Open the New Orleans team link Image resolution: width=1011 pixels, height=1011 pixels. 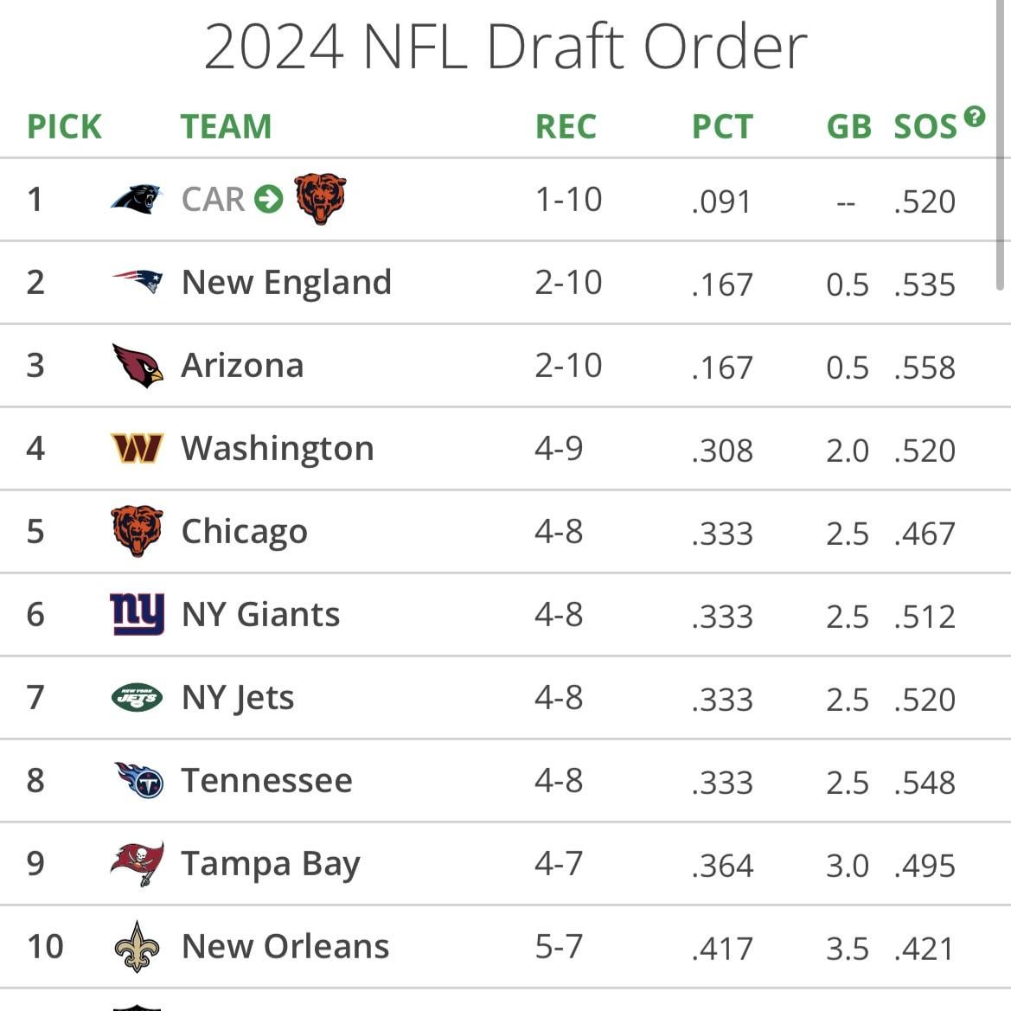pyautogui.click(x=285, y=947)
